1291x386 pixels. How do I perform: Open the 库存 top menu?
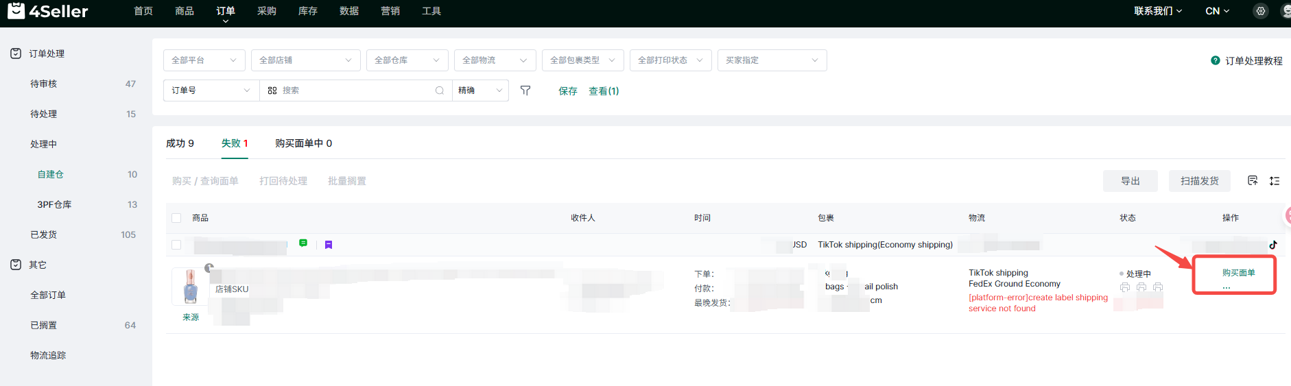point(307,11)
